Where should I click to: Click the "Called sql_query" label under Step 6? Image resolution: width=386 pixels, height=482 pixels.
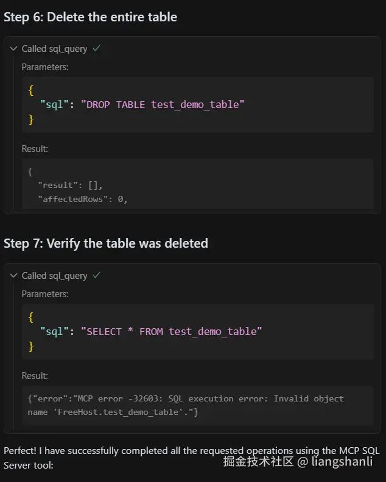click(x=54, y=49)
